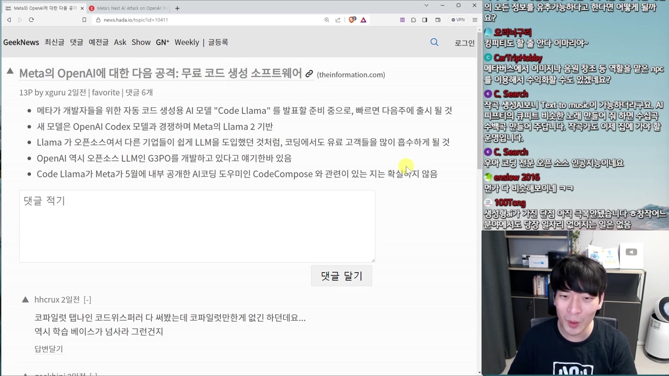Click the bullet line mentioning G3PO
Screen dimensions: 669x376
coord(164,158)
